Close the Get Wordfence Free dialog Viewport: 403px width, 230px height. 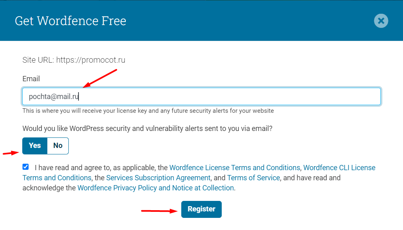381,21
